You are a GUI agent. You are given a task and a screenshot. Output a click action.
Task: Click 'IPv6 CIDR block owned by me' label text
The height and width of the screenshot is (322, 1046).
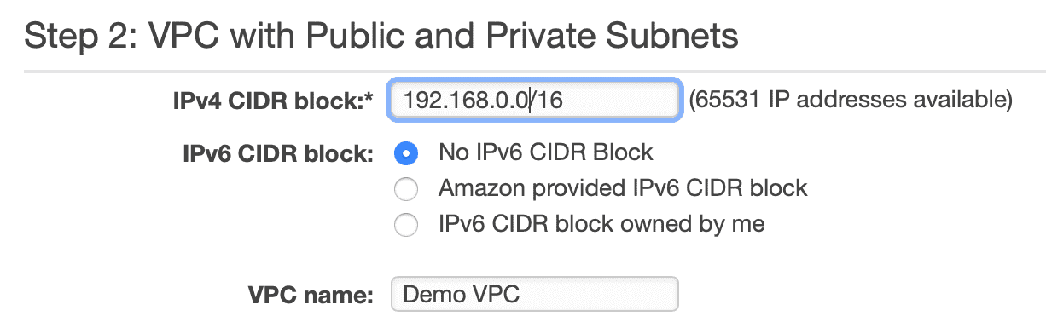pos(601,224)
